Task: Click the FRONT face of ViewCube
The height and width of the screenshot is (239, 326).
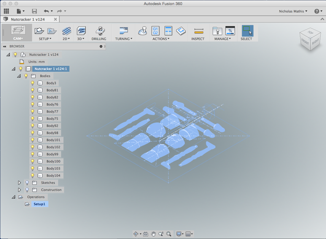Action: point(305,42)
